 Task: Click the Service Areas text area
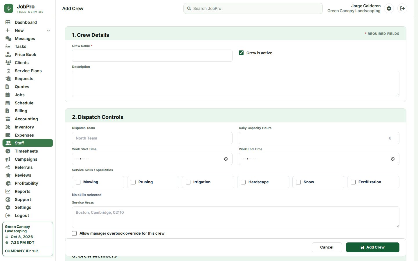click(x=236, y=217)
